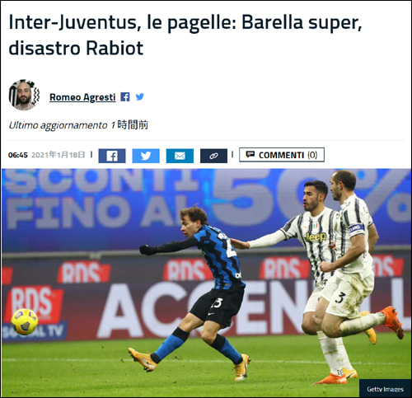This screenshot has width=412, height=398.
Task: Click the author's round avatar photo
Action: (x=24, y=95)
